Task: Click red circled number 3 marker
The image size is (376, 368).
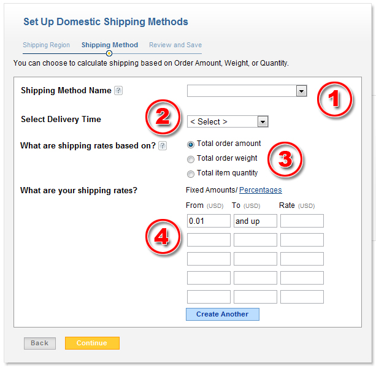Action: pos(285,159)
